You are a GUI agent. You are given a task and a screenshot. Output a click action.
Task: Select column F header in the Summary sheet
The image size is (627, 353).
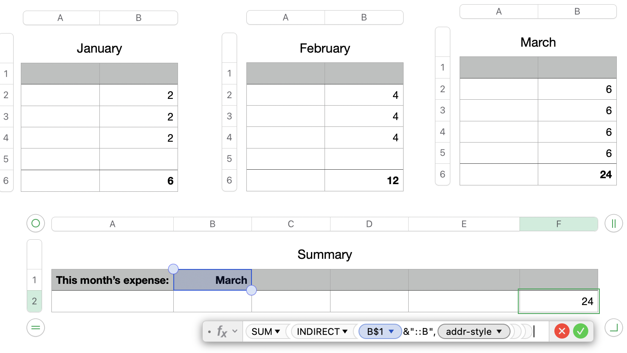point(558,224)
